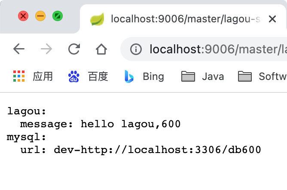Image resolution: width=287 pixels, height=190 pixels.
Task: Click the yellow minimize window button
Action: click(x=40, y=16)
